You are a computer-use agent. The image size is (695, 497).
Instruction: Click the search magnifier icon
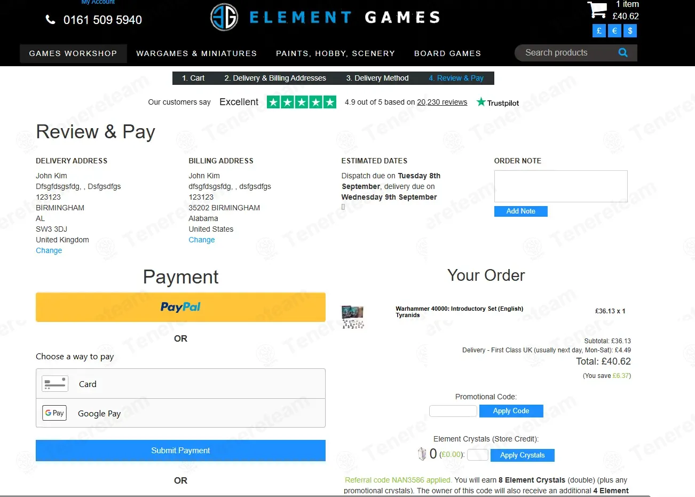pyautogui.click(x=623, y=52)
